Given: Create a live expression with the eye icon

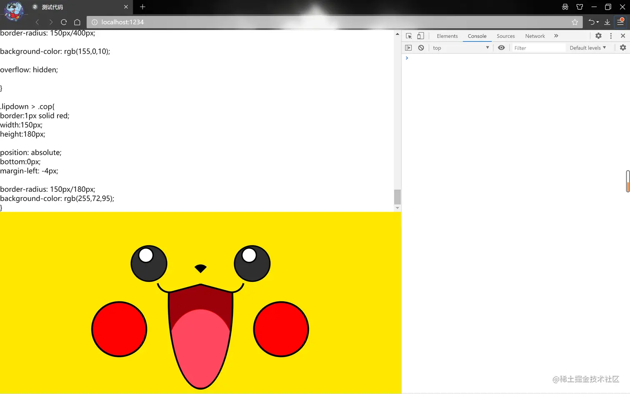Looking at the screenshot, I should 501,48.
